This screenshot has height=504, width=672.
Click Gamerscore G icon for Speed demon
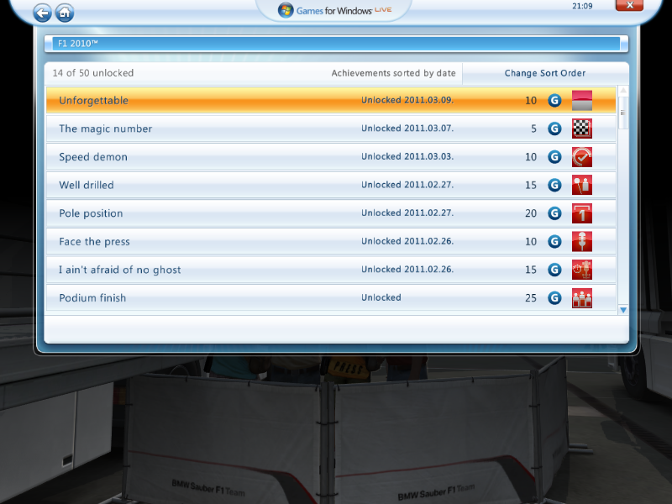[x=554, y=157]
